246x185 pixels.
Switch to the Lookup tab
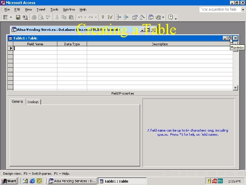33,102
